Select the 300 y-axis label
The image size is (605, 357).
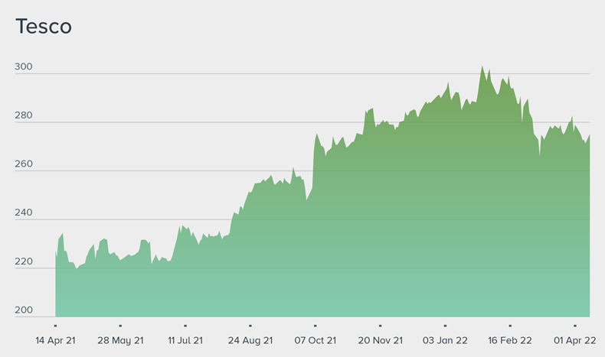[24, 67]
